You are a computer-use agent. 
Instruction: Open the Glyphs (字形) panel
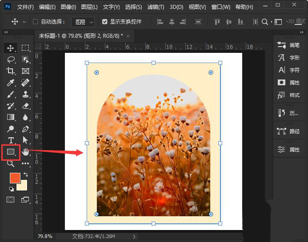288,58
